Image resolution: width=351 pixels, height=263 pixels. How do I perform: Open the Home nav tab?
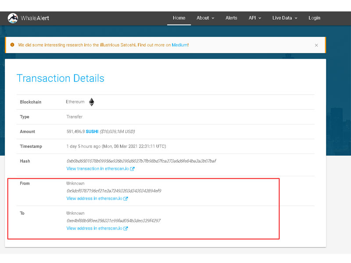[179, 18]
